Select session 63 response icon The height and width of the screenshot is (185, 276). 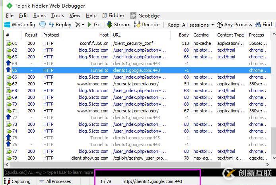pos(9,57)
